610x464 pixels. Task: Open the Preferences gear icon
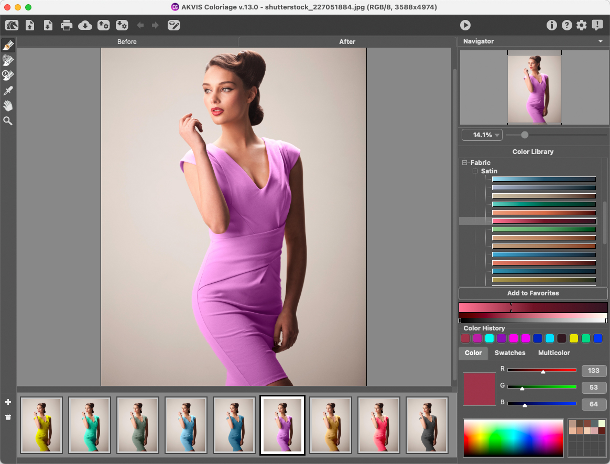pos(582,25)
